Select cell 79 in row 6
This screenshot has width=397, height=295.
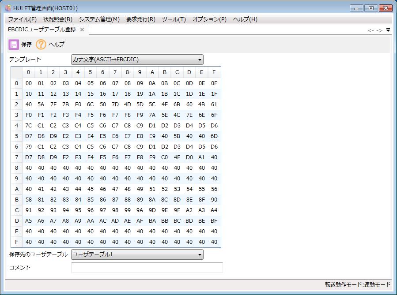[29, 147]
